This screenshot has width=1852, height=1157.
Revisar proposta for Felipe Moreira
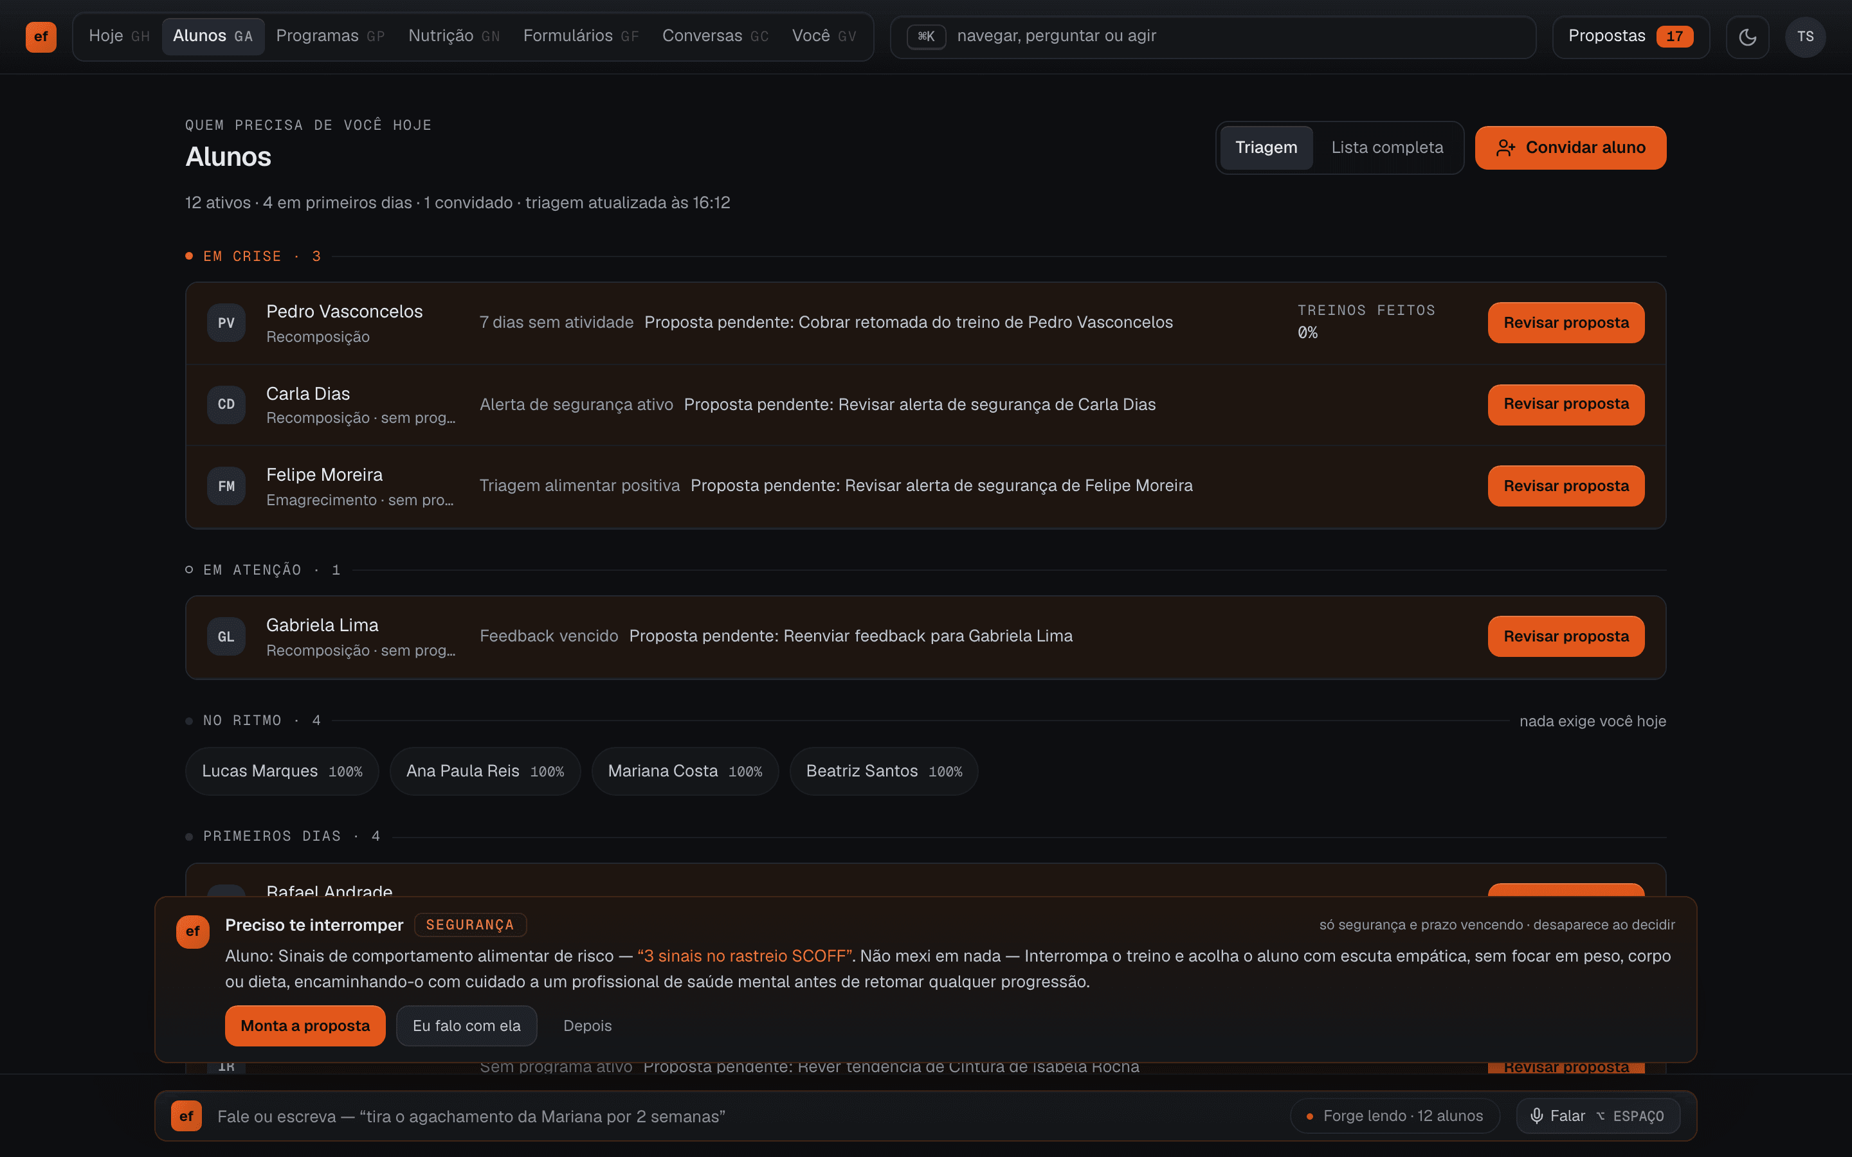1566,486
